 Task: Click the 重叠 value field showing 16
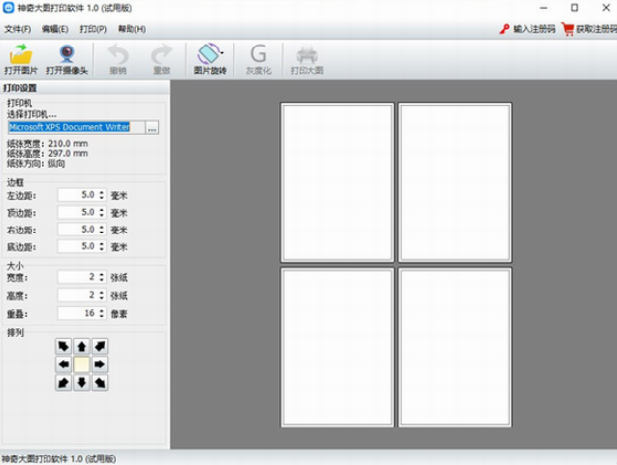click(x=78, y=313)
